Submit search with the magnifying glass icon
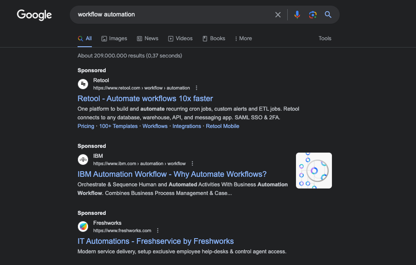The height and width of the screenshot is (265, 416). point(328,15)
